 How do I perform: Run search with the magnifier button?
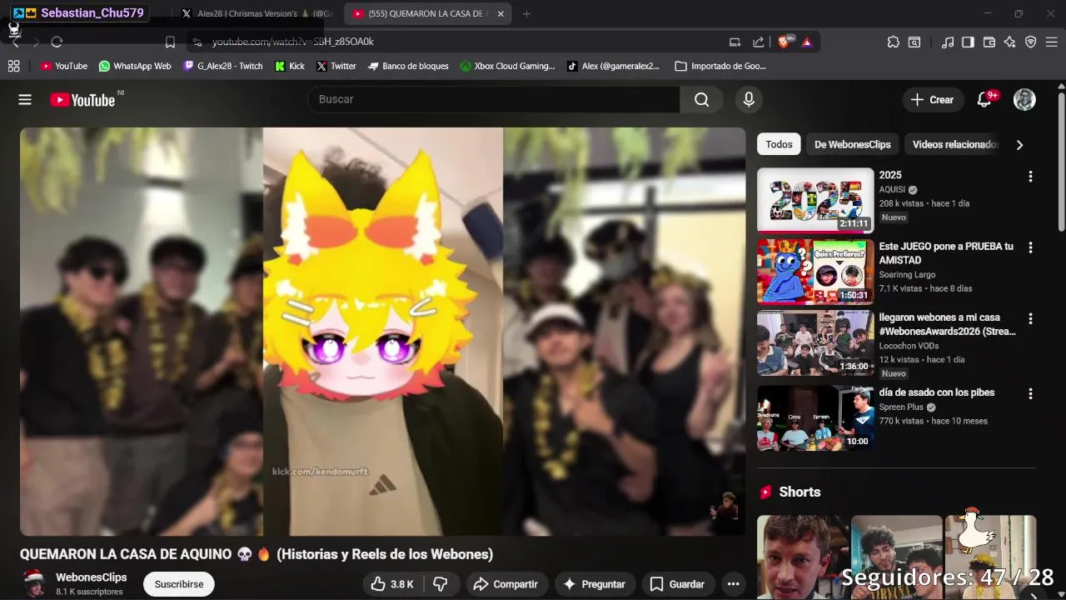(702, 100)
